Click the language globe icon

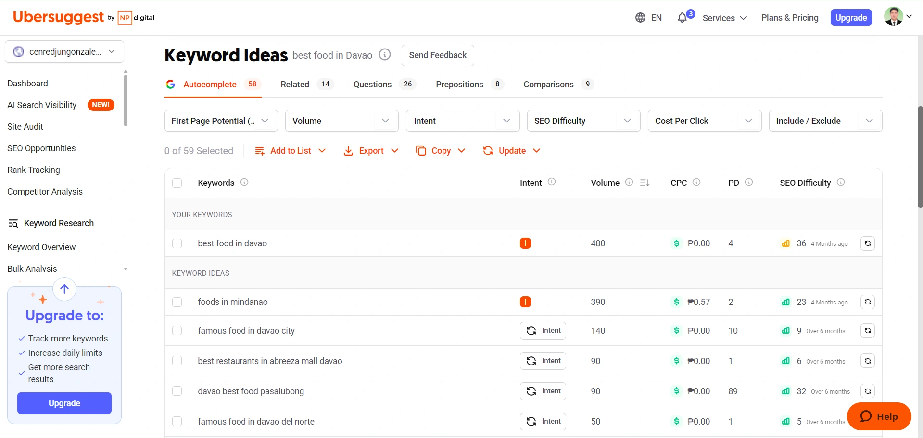(640, 17)
